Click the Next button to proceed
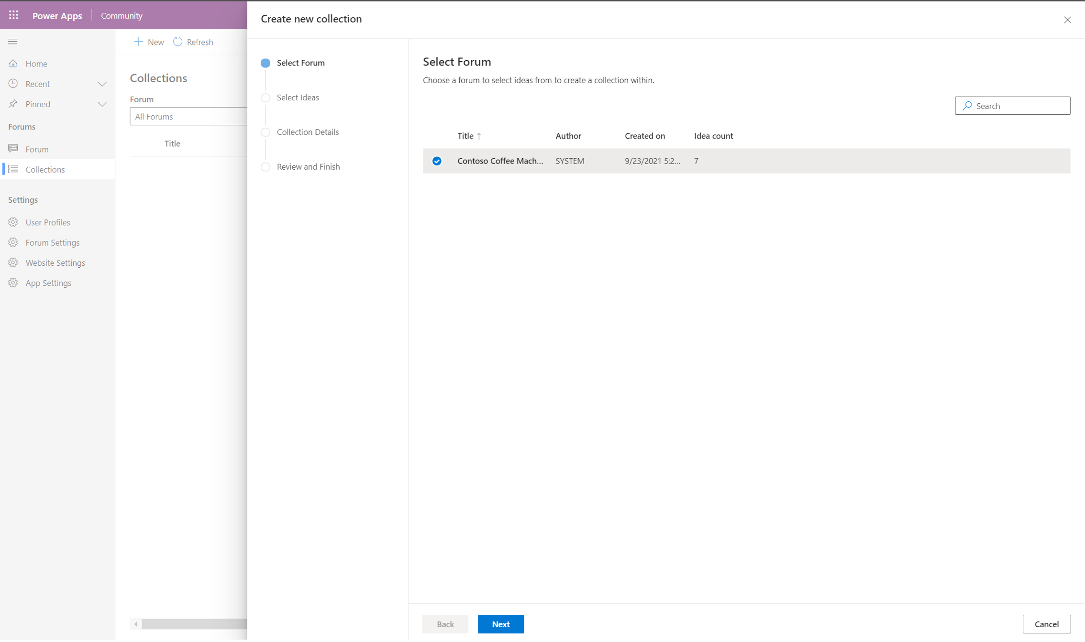 coord(501,624)
